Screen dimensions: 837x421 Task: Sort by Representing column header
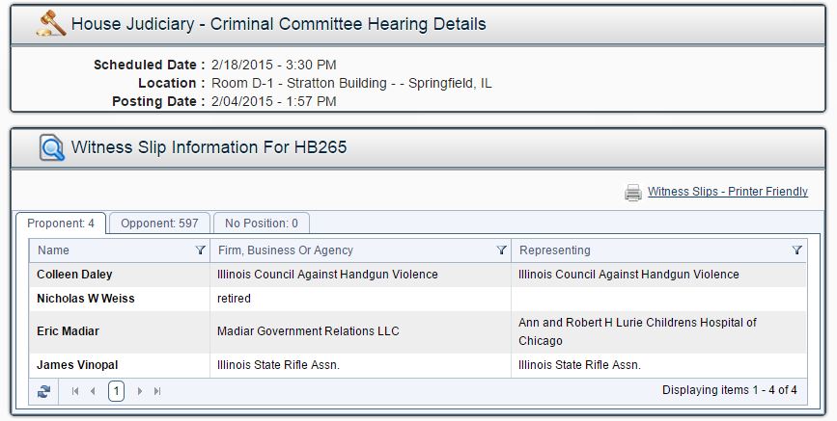(x=555, y=250)
